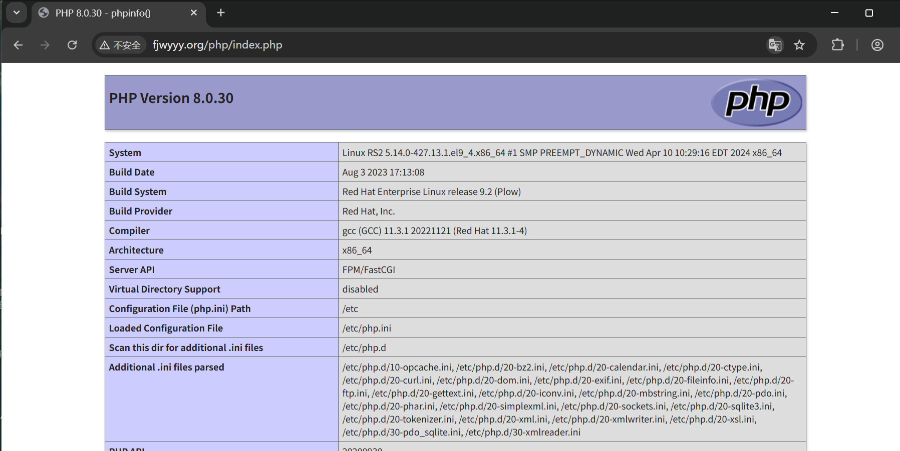900x451 pixels.
Task: Click the 'Server API' row label
Action: [x=132, y=269]
